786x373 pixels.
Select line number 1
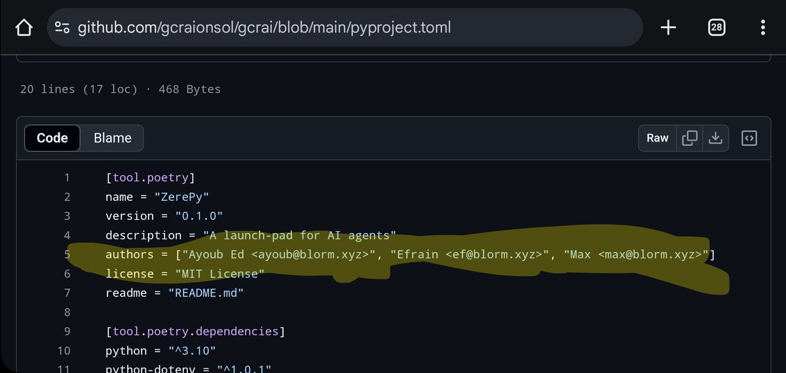66,177
